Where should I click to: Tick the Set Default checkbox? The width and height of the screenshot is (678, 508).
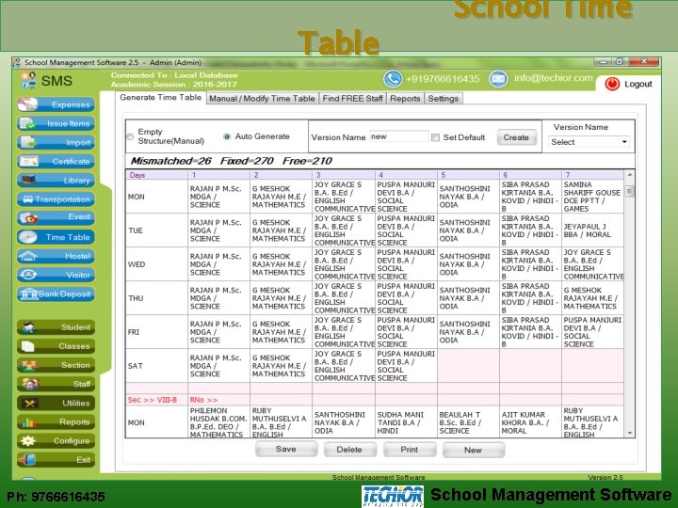[435, 137]
